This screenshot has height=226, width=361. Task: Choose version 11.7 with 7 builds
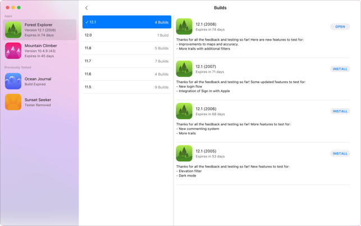point(127,61)
